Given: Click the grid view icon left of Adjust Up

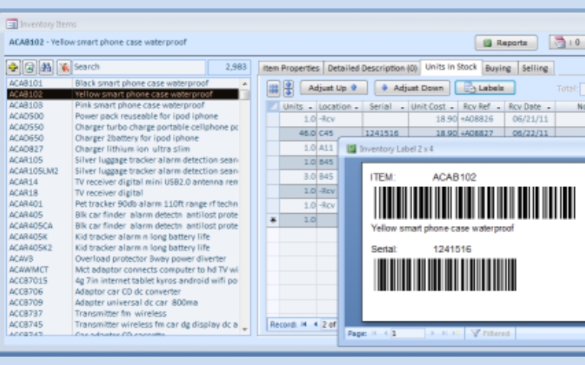Looking at the screenshot, I should [274, 88].
